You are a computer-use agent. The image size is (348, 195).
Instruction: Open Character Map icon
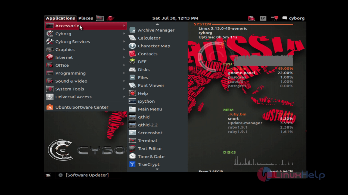click(x=132, y=46)
